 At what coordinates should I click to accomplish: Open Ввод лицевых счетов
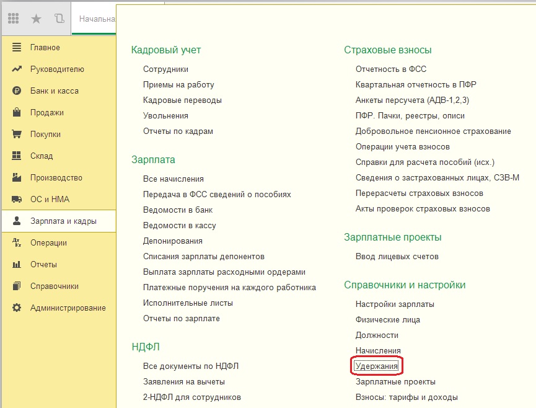click(x=397, y=257)
